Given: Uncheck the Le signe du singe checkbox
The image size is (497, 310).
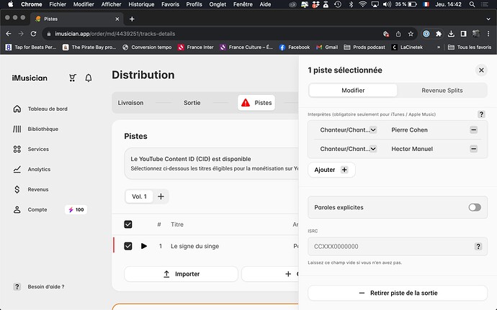Looking at the screenshot, I should click(x=128, y=246).
